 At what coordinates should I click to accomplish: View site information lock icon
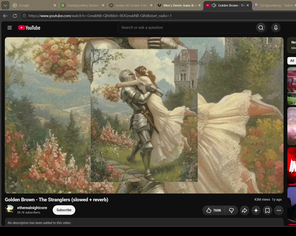(x=24, y=16)
